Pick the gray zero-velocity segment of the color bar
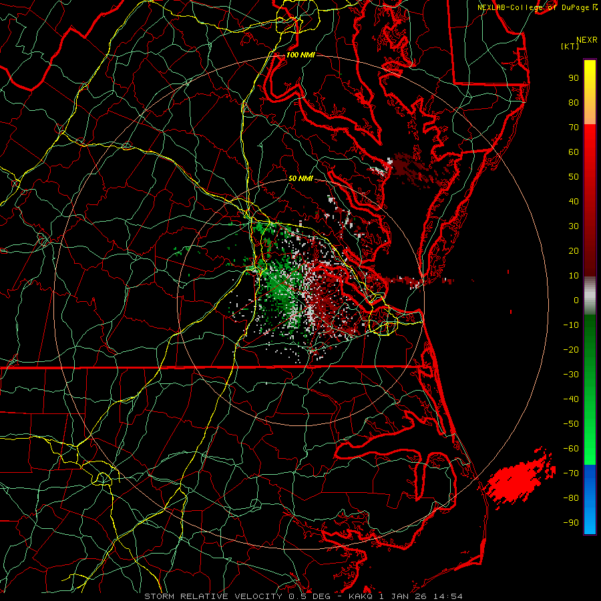 click(590, 296)
